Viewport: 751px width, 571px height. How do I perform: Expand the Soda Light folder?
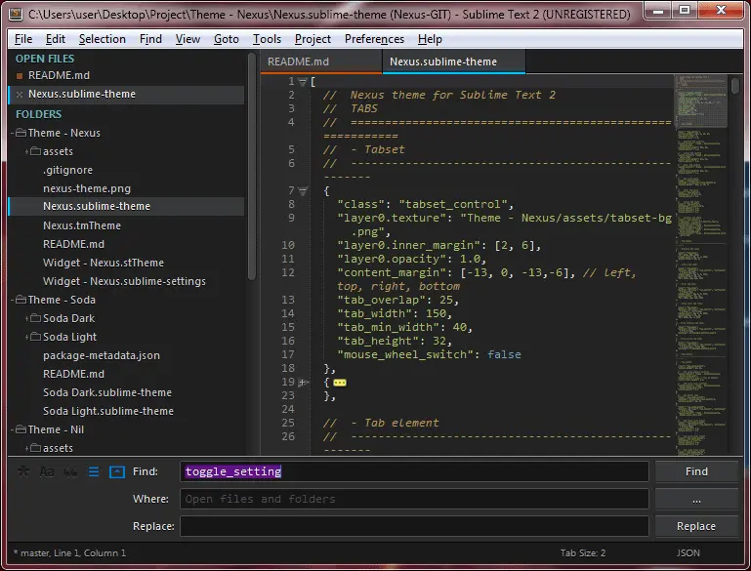26,337
